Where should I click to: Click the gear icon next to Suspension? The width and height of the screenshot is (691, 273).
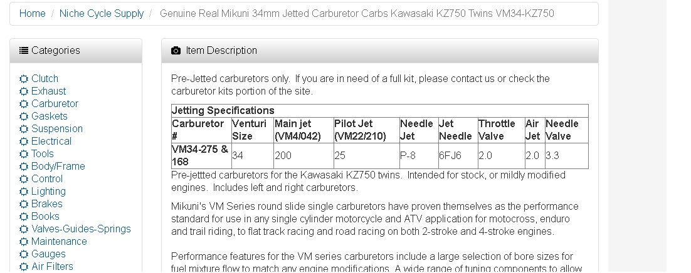[x=24, y=129]
